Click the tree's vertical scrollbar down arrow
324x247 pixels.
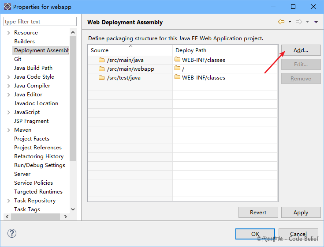pos(73,209)
